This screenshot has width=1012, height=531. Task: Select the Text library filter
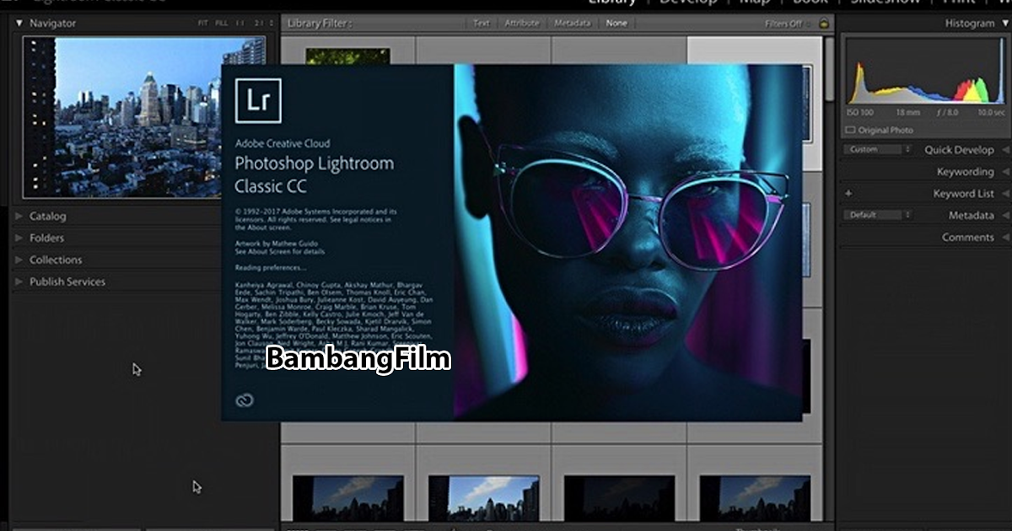(x=481, y=24)
